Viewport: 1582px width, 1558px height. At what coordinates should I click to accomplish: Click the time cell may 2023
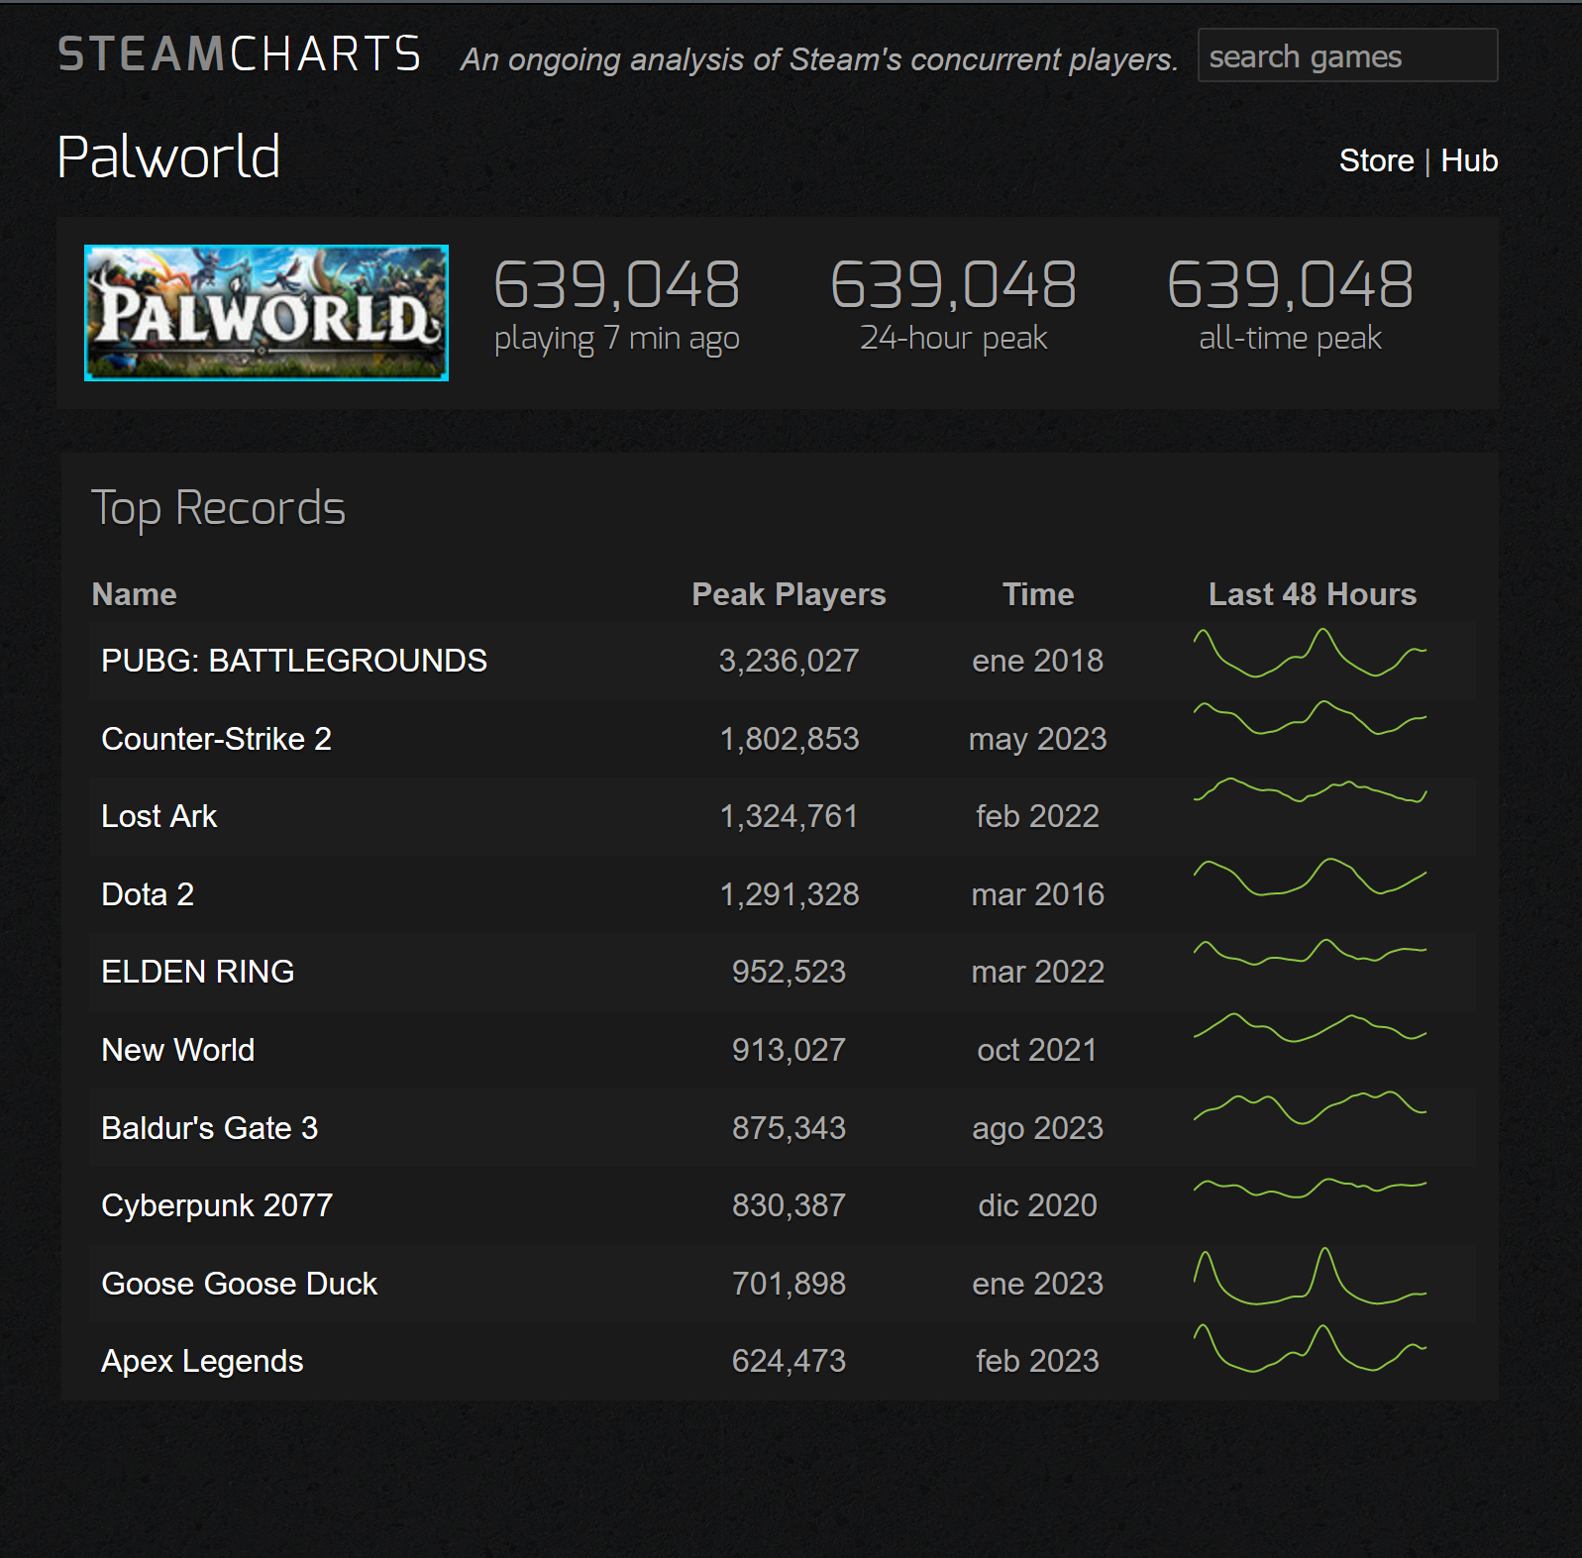[1038, 740]
